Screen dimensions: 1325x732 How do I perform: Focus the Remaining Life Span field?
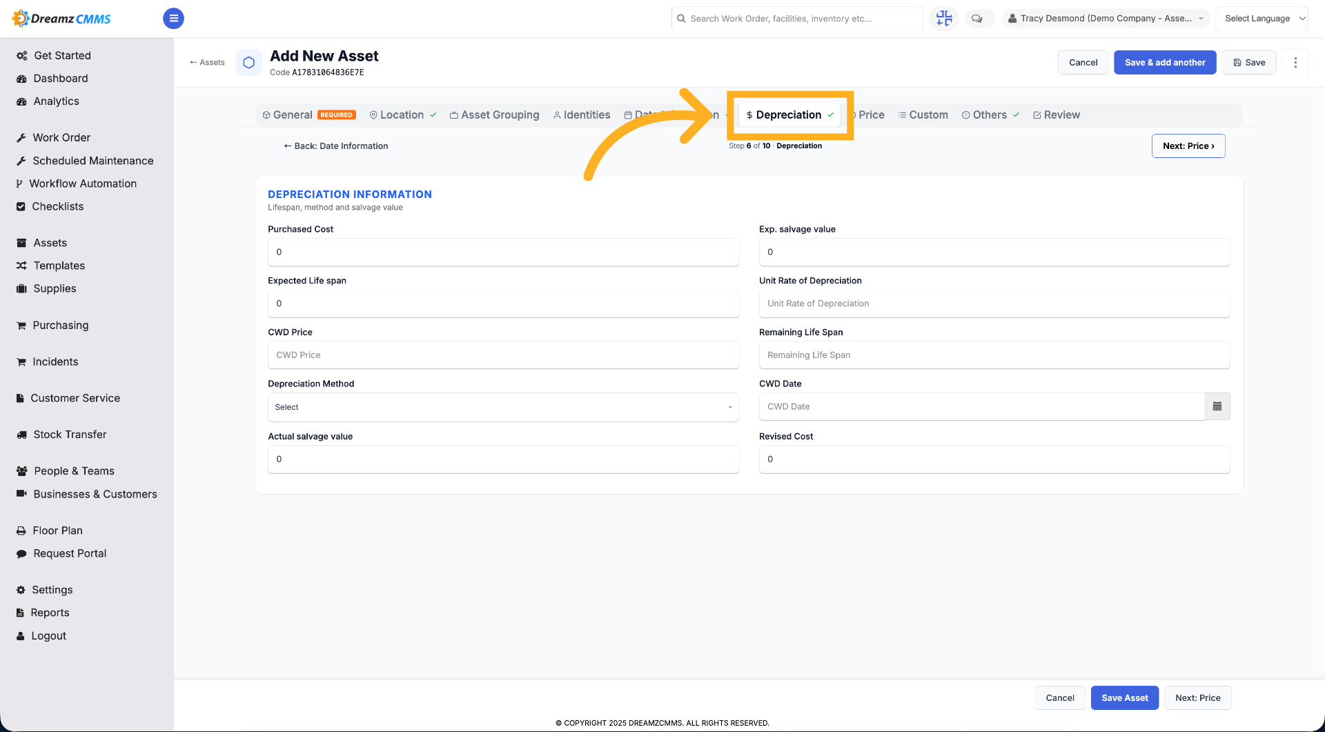click(x=994, y=355)
